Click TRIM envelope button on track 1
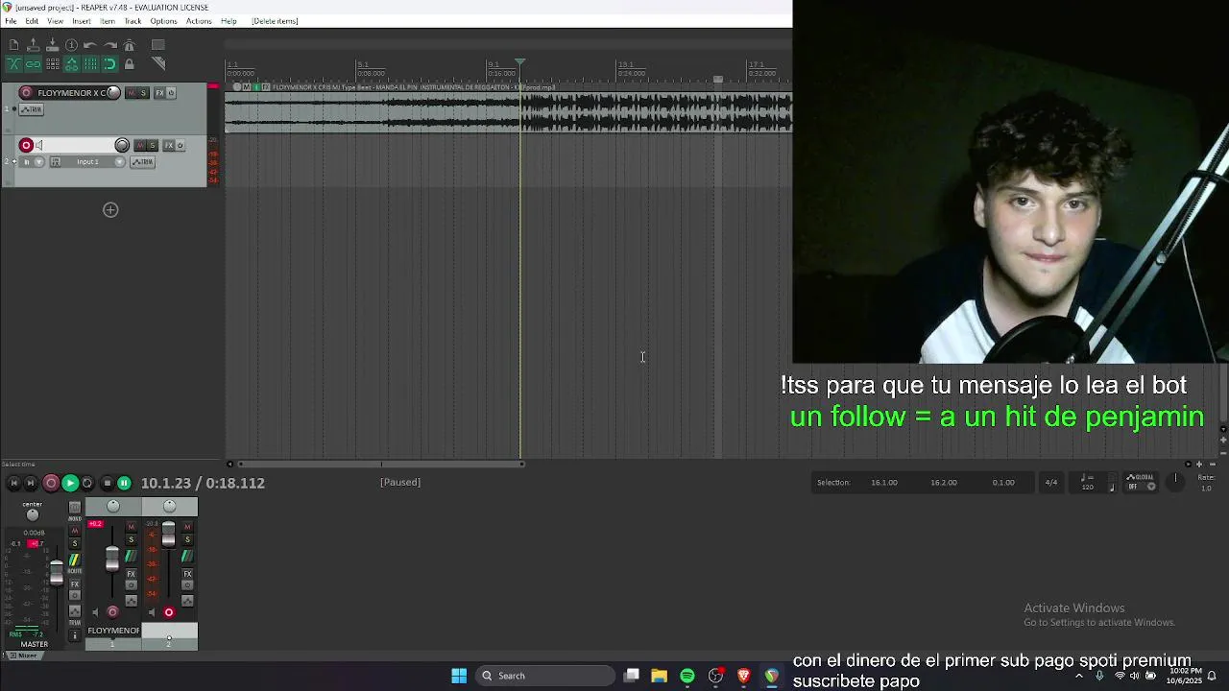The height and width of the screenshot is (691, 1229). (31, 109)
